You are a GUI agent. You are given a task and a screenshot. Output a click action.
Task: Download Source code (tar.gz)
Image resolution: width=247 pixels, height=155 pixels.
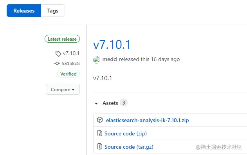tap(129, 147)
